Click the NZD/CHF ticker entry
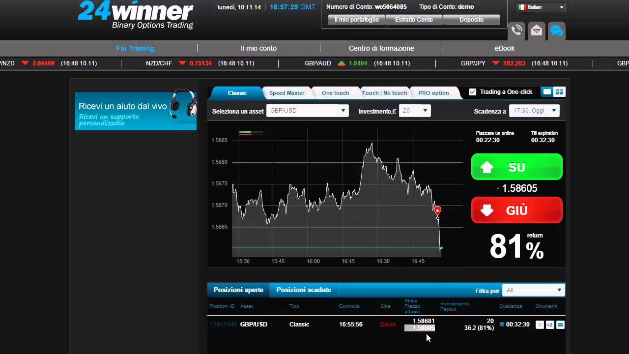The image size is (629, 354). [x=200, y=63]
